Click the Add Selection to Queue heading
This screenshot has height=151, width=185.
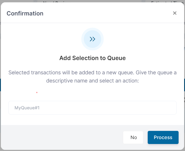92,58
